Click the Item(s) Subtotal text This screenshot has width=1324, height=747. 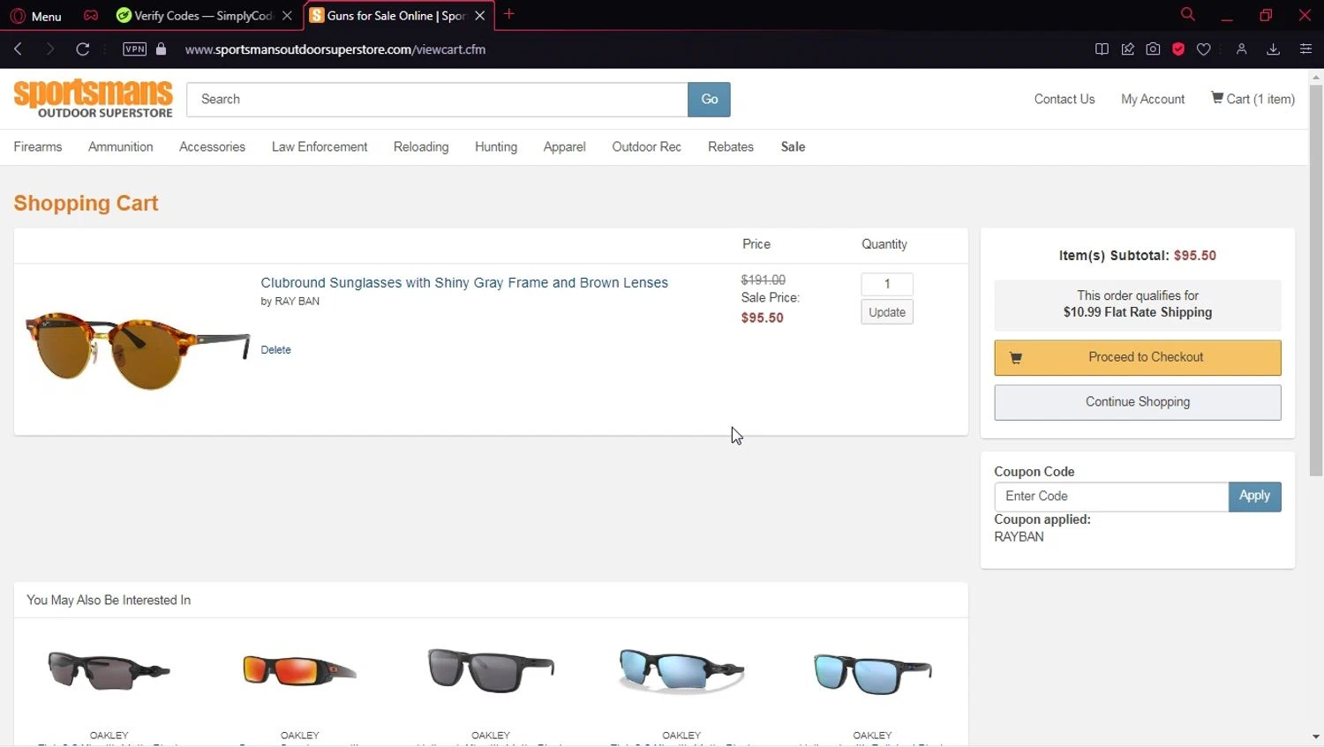[x=1138, y=256]
